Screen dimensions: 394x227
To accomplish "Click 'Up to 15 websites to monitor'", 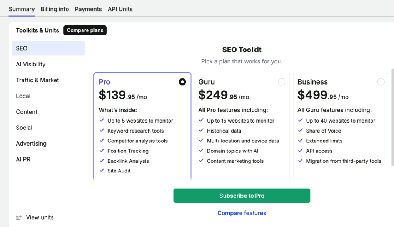I will point(240,121).
